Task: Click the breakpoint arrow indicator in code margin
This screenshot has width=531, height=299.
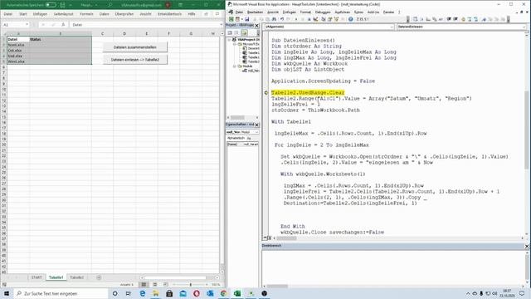Action: [266, 92]
